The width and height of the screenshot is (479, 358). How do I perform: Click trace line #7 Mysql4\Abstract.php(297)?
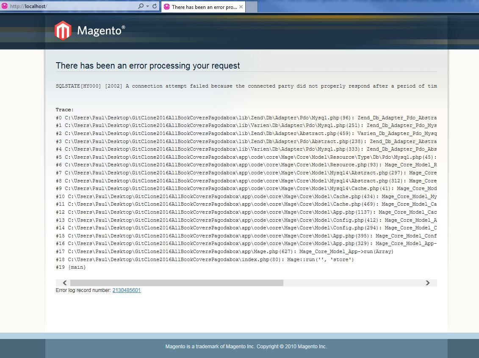(246, 173)
